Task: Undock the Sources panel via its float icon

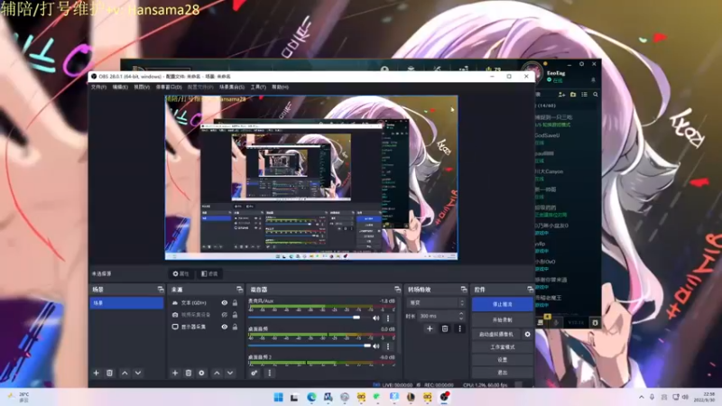Action: point(239,290)
